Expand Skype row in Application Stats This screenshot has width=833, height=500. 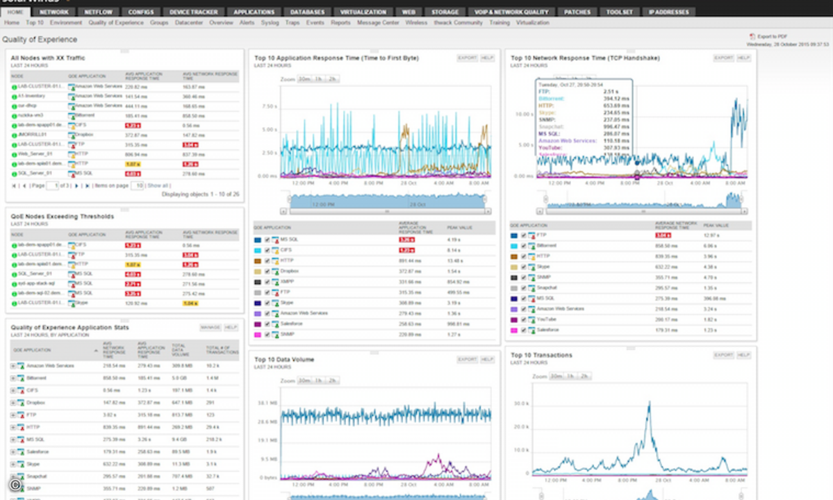coord(13,465)
